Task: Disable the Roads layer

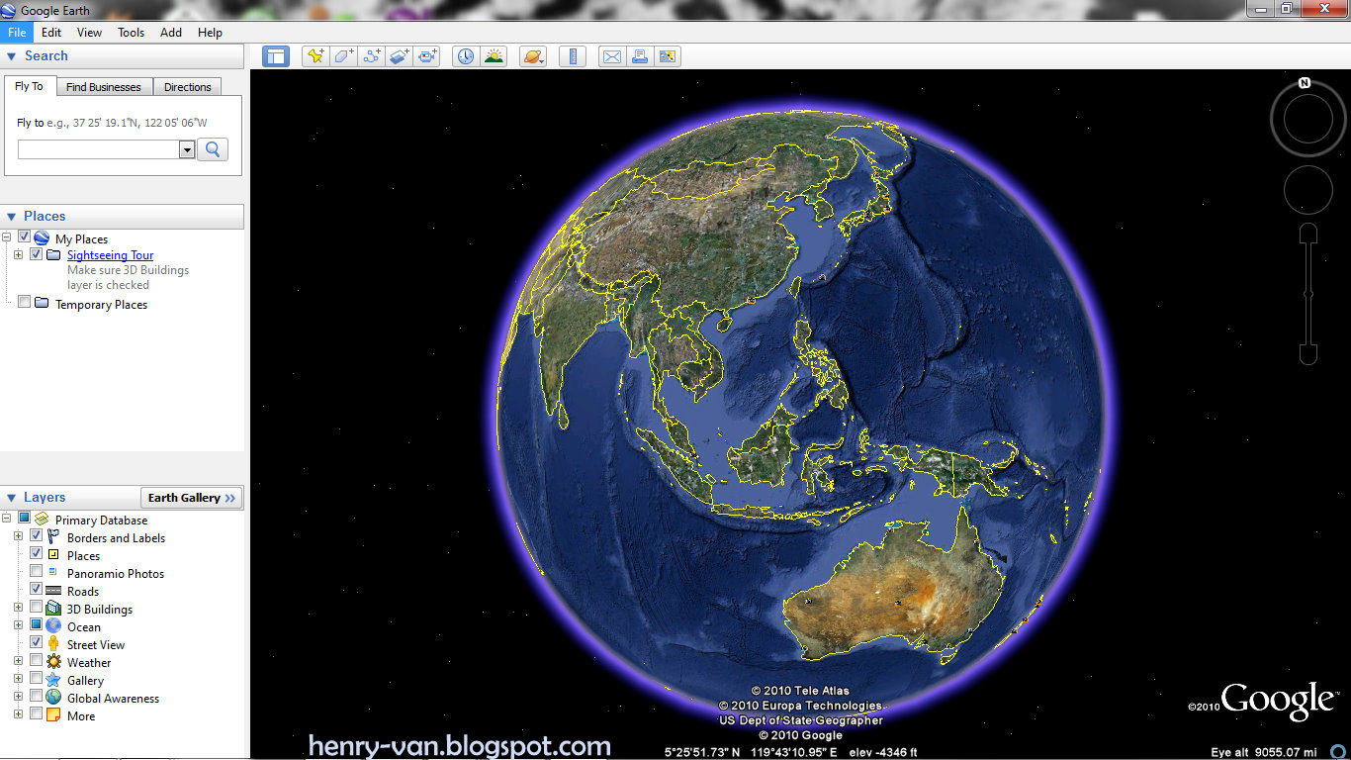Action: click(37, 591)
